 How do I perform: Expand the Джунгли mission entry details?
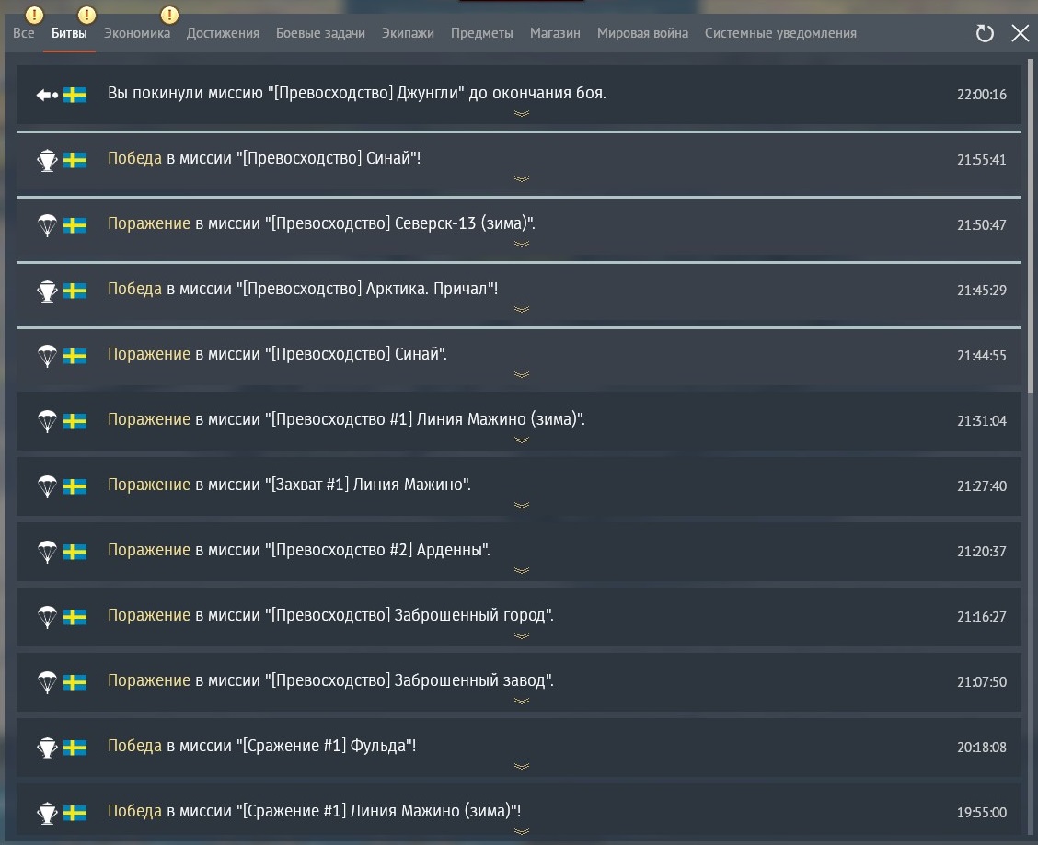pyautogui.click(x=521, y=114)
